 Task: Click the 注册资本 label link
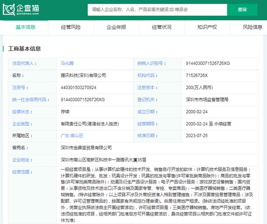(x=146, y=88)
